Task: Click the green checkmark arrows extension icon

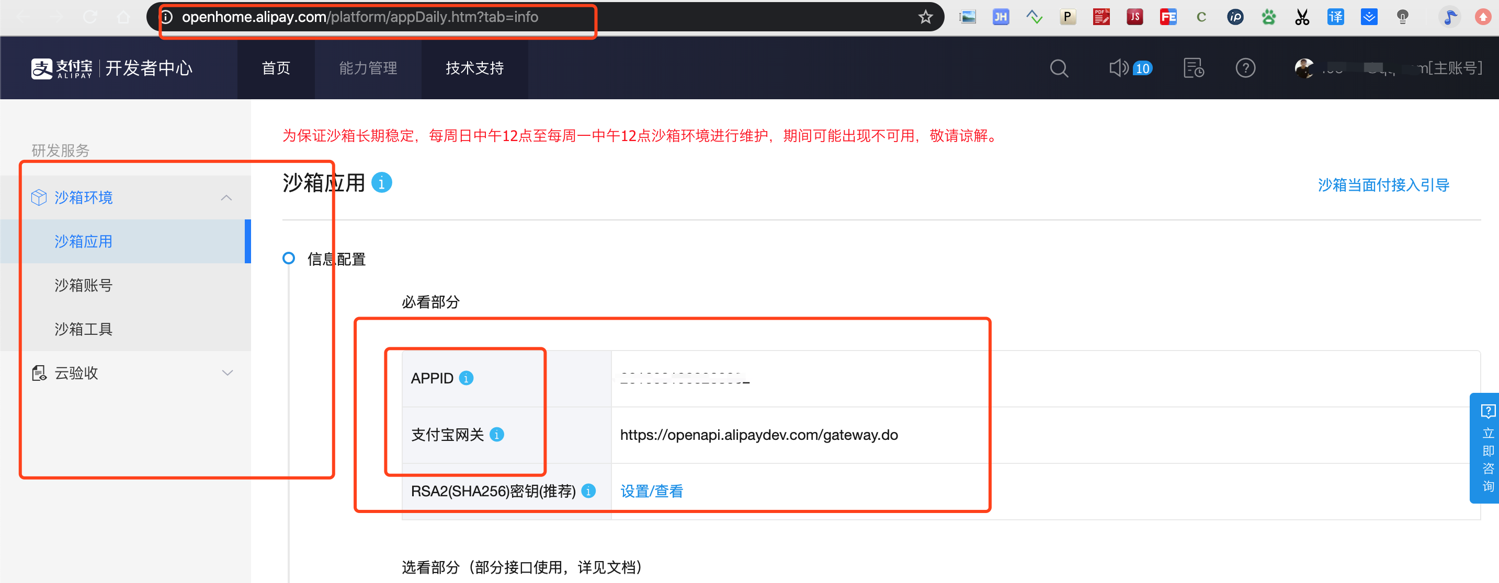Action: [1034, 17]
